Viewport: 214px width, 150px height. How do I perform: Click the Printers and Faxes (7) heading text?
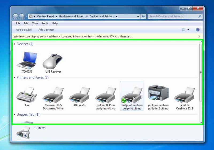[33, 77]
